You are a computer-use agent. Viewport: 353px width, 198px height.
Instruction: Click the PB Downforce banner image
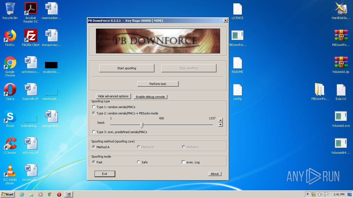point(158,41)
